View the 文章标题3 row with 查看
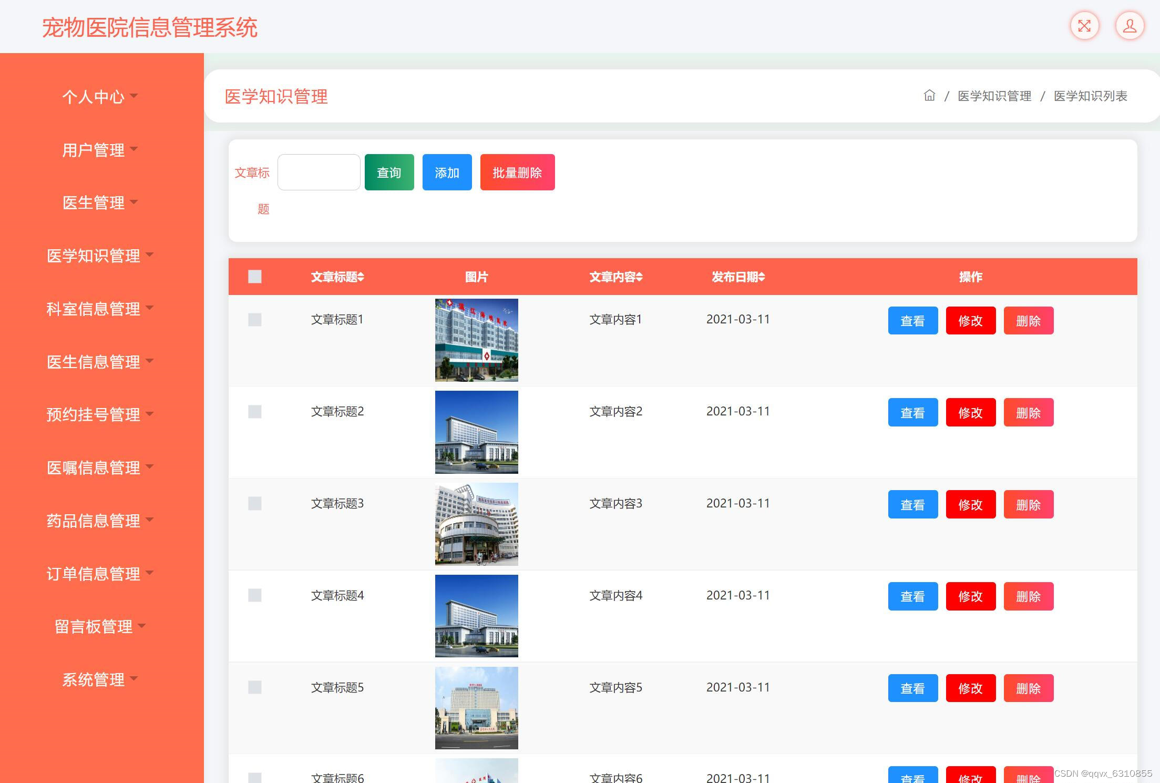Image resolution: width=1160 pixels, height=783 pixels. click(x=913, y=504)
